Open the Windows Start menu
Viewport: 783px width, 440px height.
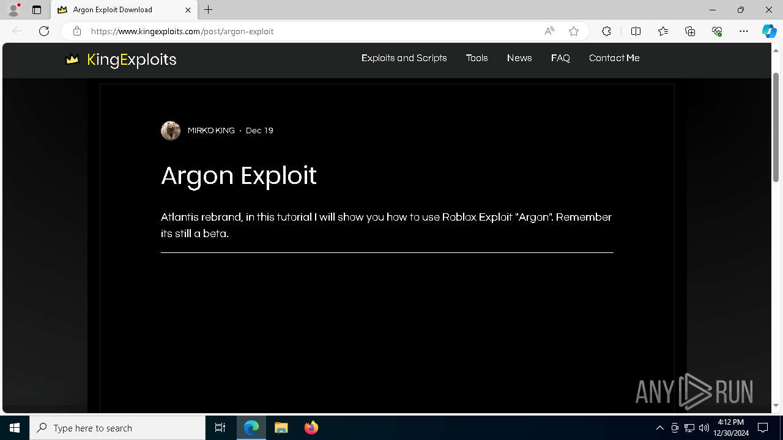15,428
